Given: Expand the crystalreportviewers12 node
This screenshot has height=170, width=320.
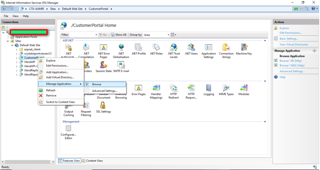Looking at the screenshot, I should (17, 54).
